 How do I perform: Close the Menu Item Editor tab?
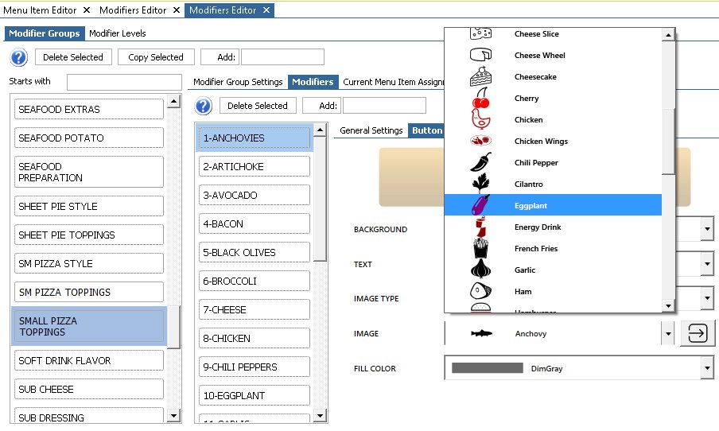point(86,10)
